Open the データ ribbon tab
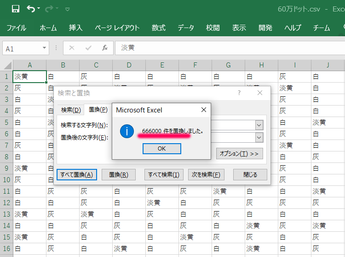Image resolution: width=345 pixels, height=257 pixels. tap(186, 28)
